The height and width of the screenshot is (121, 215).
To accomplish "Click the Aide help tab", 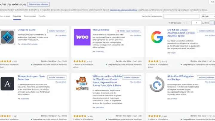I will pos(212,2).
